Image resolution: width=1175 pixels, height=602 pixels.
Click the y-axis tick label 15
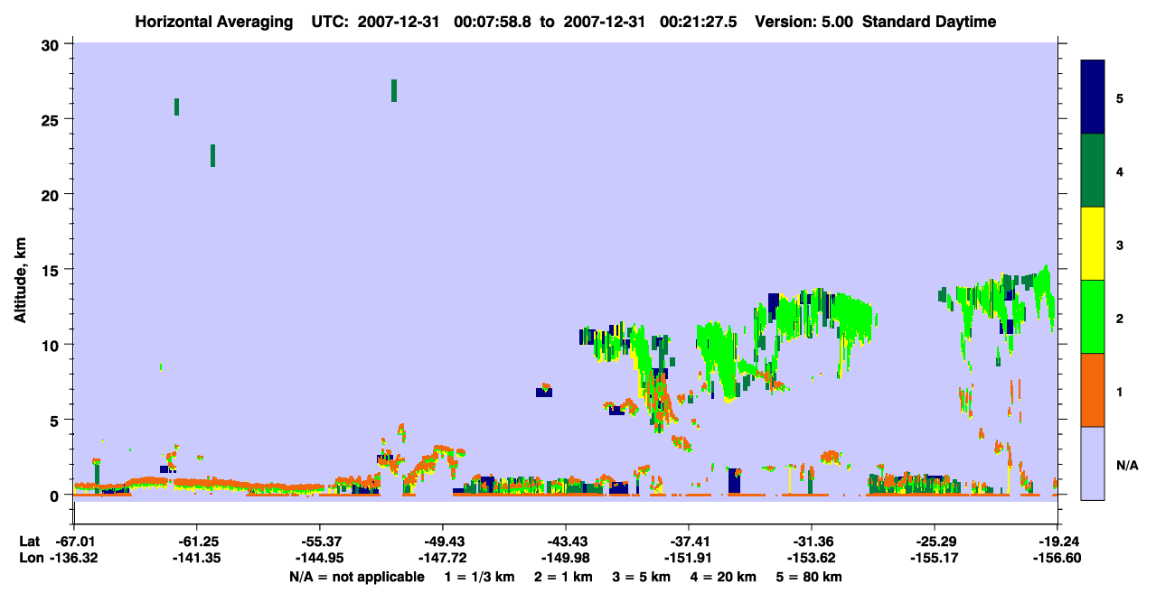(x=51, y=270)
